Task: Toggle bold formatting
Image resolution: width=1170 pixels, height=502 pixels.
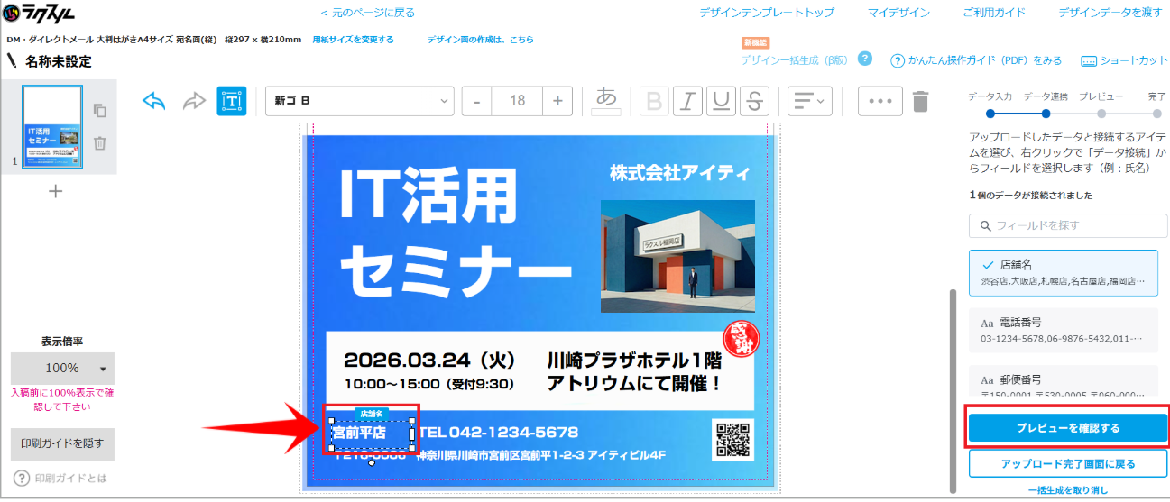Action: pos(655,101)
